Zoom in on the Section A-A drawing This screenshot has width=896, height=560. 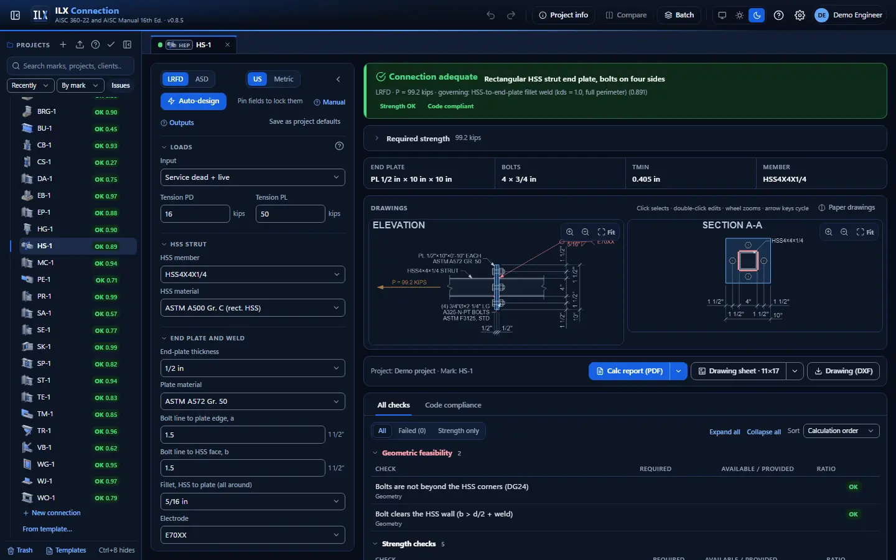click(x=829, y=232)
